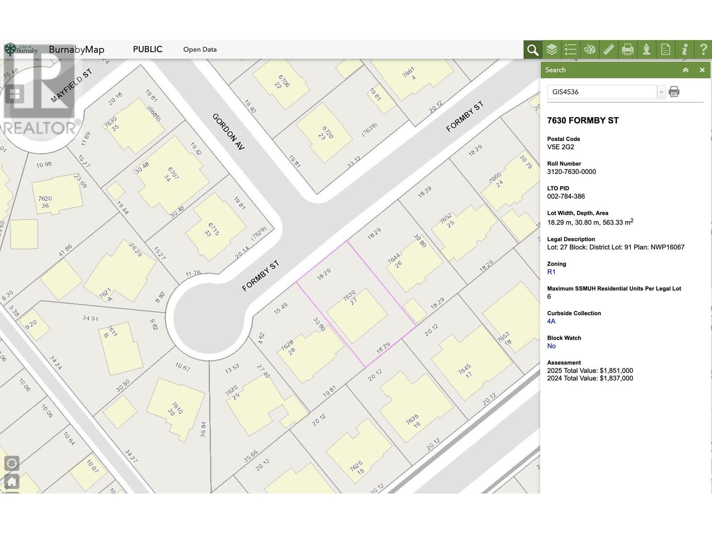The height and width of the screenshot is (534, 712).
Task: Click the Home default extent button
Action: [x=12, y=481]
